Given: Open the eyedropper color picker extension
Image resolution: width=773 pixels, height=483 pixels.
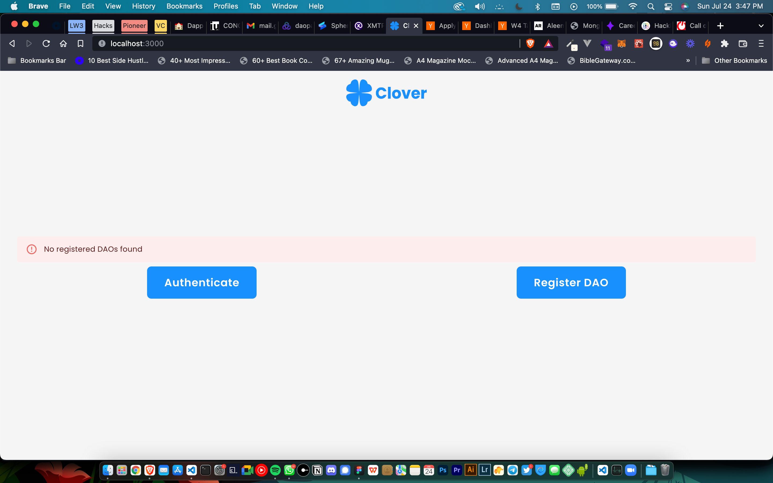Looking at the screenshot, I should [571, 44].
